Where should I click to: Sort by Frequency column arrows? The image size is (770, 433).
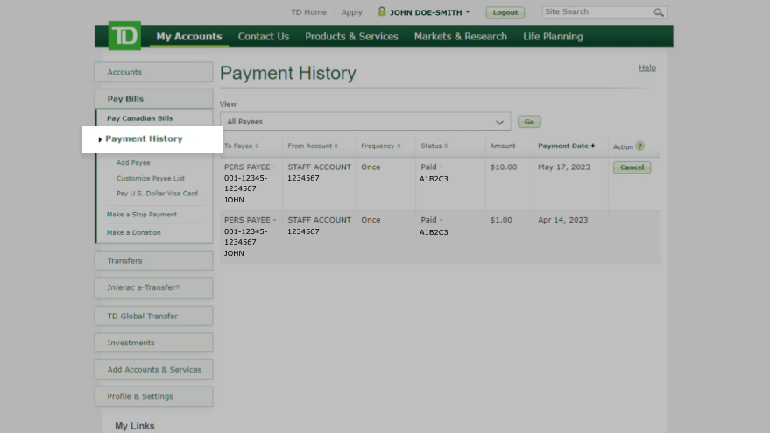pyautogui.click(x=399, y=146)
